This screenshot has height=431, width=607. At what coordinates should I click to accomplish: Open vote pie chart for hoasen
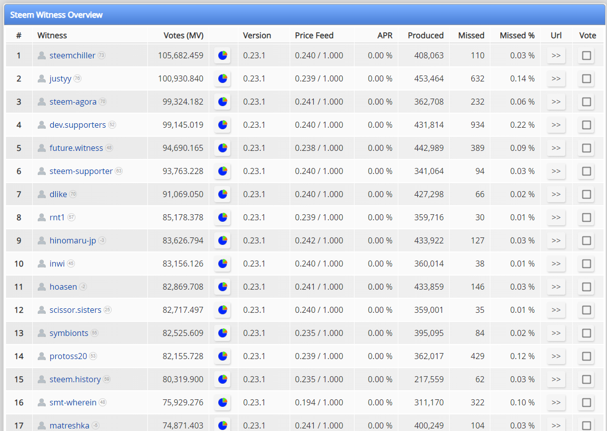coord(222,287)
